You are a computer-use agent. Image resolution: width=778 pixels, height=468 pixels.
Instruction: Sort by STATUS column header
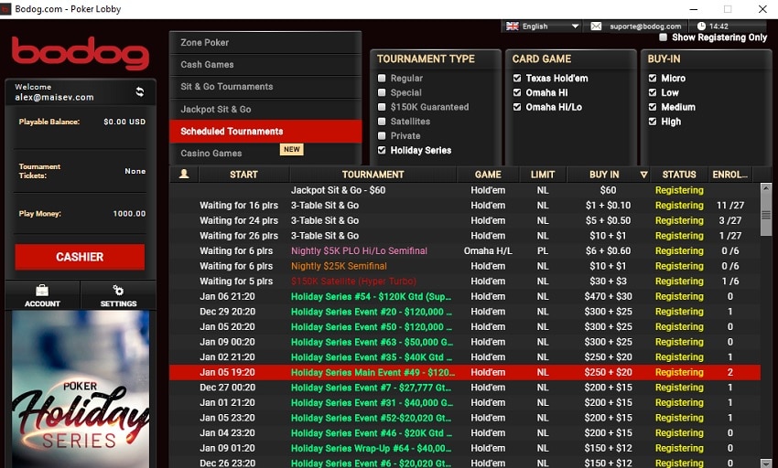[x=679, y=175]
